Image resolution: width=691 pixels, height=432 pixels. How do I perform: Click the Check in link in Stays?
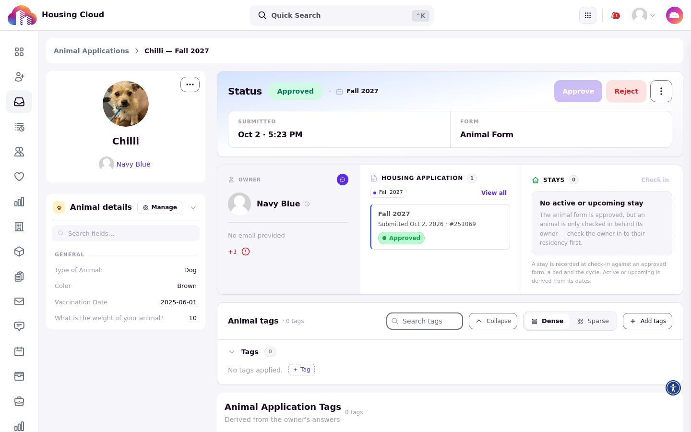click(x=655, y=180)
